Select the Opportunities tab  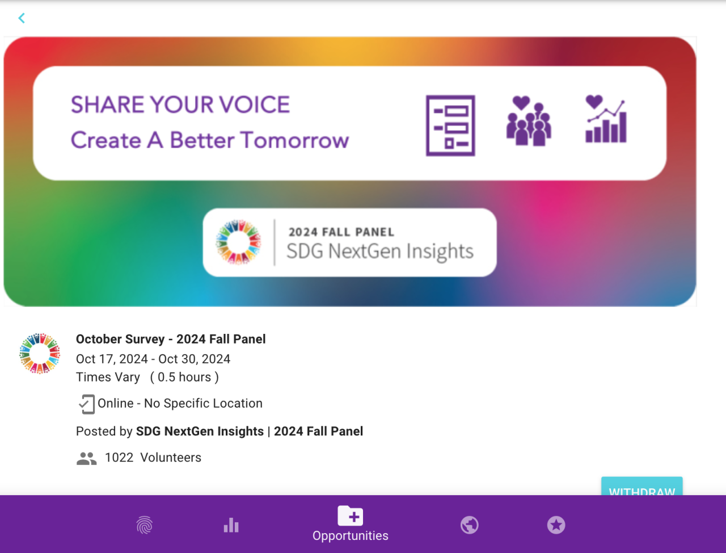click(351, 524)
